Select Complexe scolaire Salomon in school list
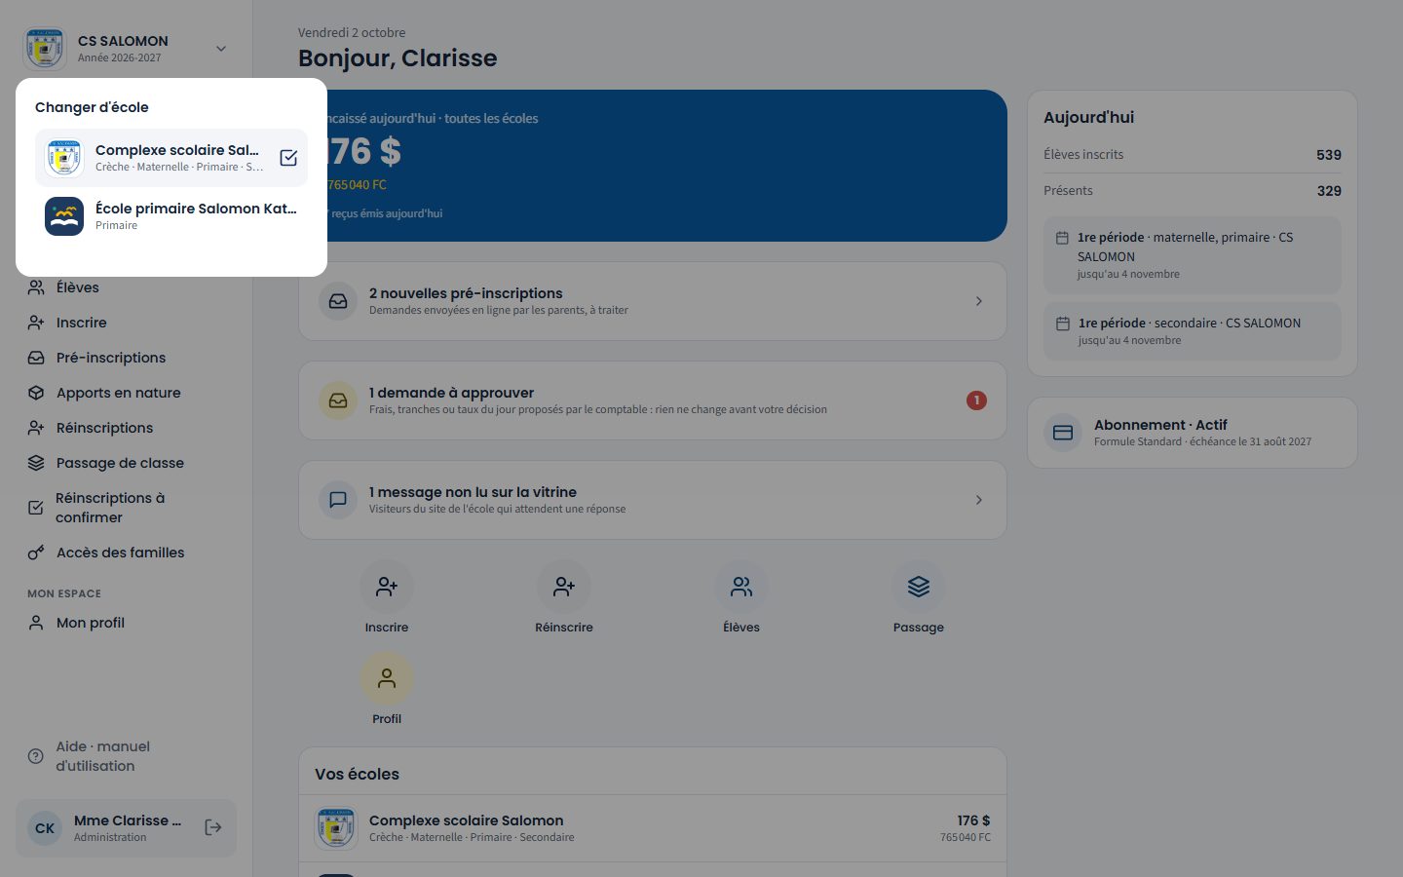Viewport: 1403px width, 877px height. [x=171, y=158]
